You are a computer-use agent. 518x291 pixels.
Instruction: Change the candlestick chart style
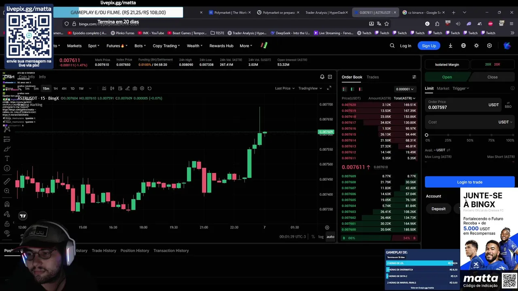tap(112, 89)
